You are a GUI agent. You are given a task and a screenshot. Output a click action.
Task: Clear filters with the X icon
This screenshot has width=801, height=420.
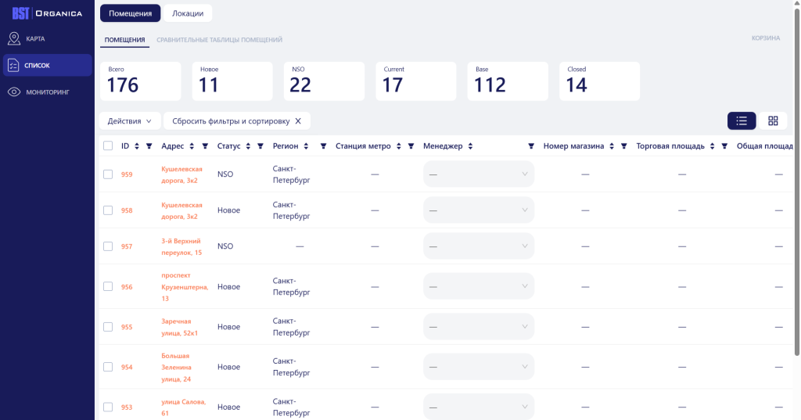(298, 121)
